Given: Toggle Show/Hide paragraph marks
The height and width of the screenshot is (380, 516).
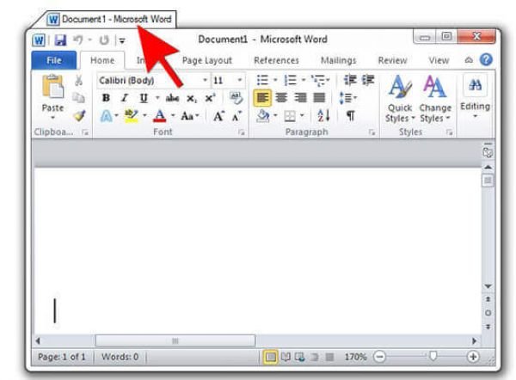Looking at the screenshot, I should coord(351,116).
